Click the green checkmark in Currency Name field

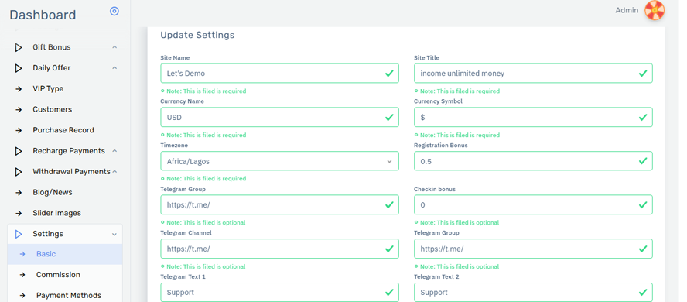pos(389,117)
